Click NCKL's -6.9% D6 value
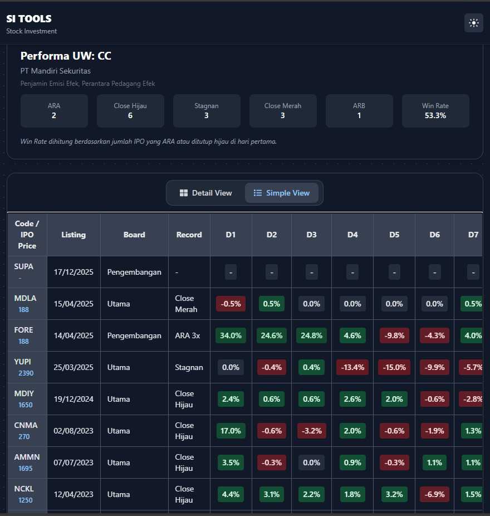Image resolution: width=490 pixels, height=516 pixels. [x=434, y=494]
